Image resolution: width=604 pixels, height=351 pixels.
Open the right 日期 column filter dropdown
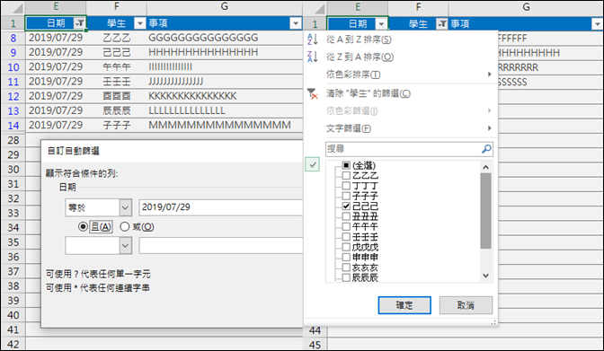pyautogui.click(x=381, y=24)
